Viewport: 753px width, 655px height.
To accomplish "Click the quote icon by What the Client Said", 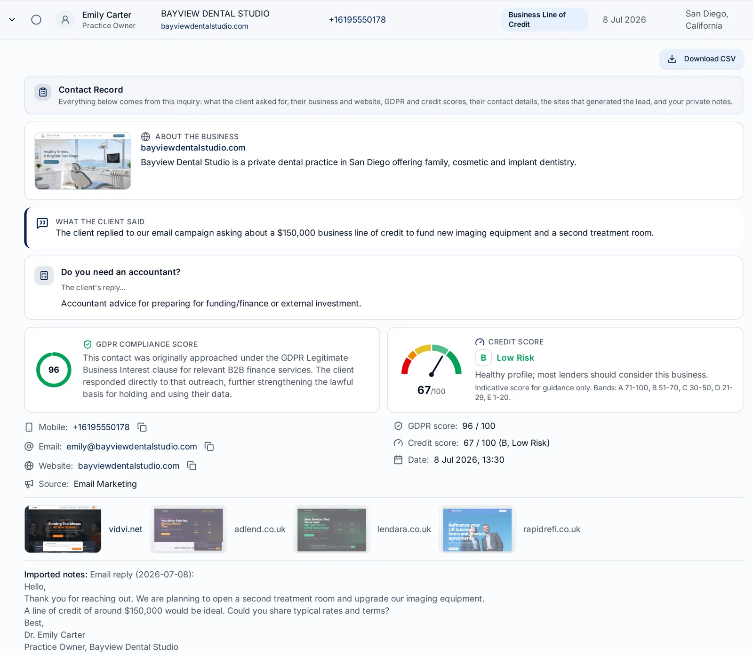I will click(42, 223).
